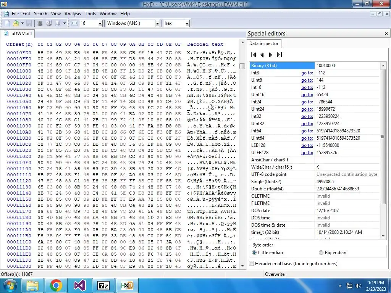Screen dimensions: 391x293
Task: Click the time_t (32 bit) date value
Action: (x=347, y=232)
